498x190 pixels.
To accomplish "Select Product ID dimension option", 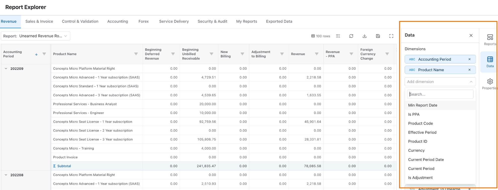I will pos(440,141).
